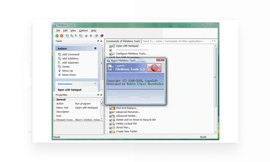270x162 pixels.
Task: Pin the Properties panel with pushpin icon
Action: coord(98,95)
